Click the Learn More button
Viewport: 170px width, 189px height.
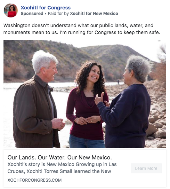tap(146, 168)
